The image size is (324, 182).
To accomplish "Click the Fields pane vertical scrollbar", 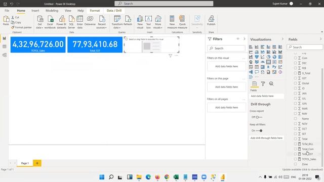I will coord(322,117).
